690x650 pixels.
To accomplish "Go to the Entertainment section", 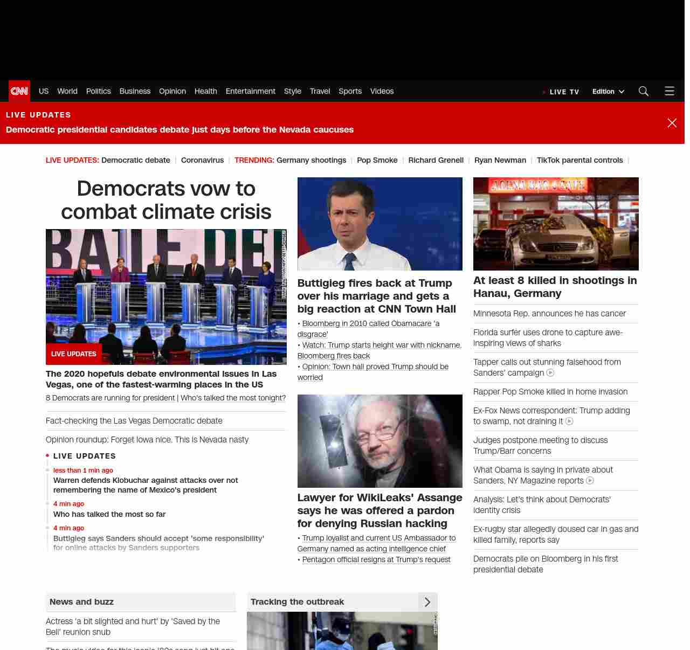I will coord(250,91).
